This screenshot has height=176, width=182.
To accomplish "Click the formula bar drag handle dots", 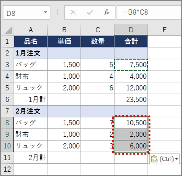I will [57, 12].
